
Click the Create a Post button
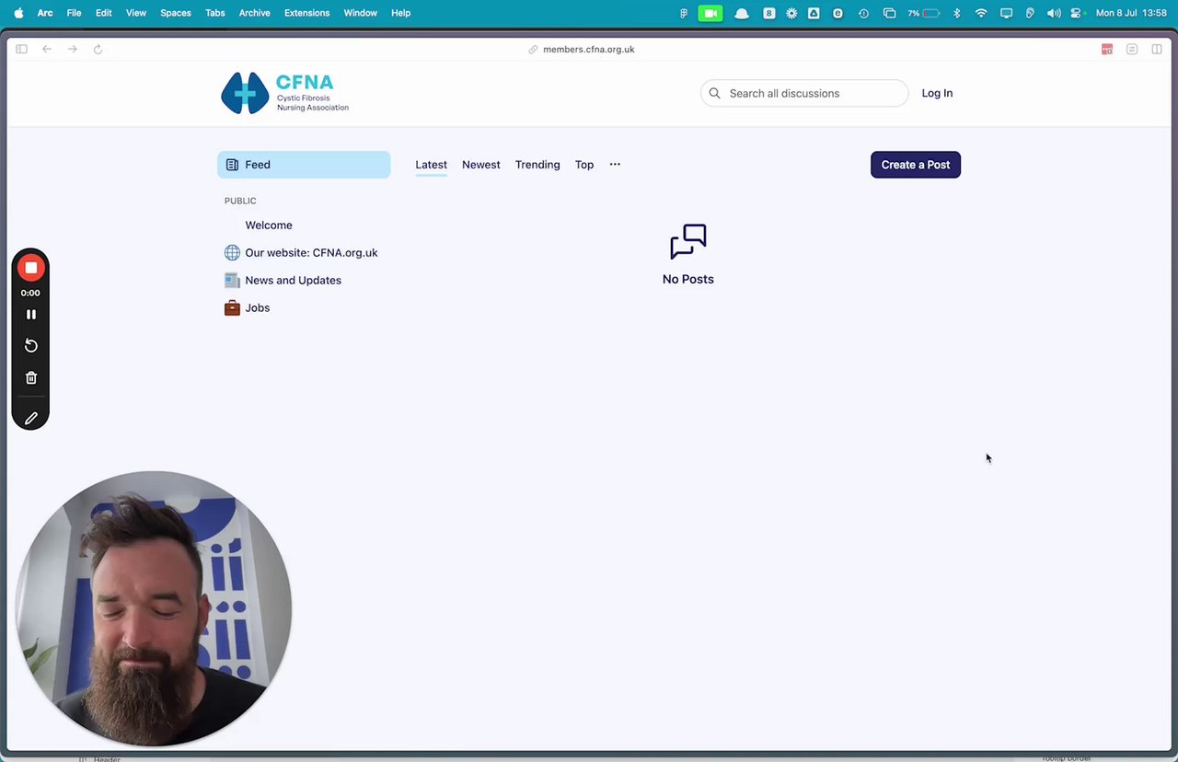916,165
